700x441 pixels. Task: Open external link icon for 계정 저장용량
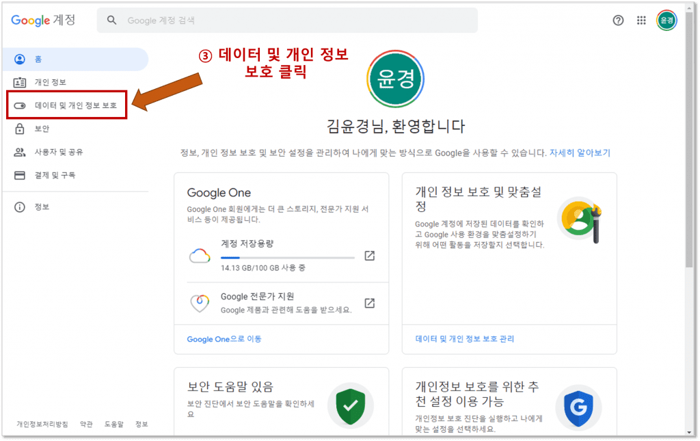pyautogui.click(x=369, y=256)
